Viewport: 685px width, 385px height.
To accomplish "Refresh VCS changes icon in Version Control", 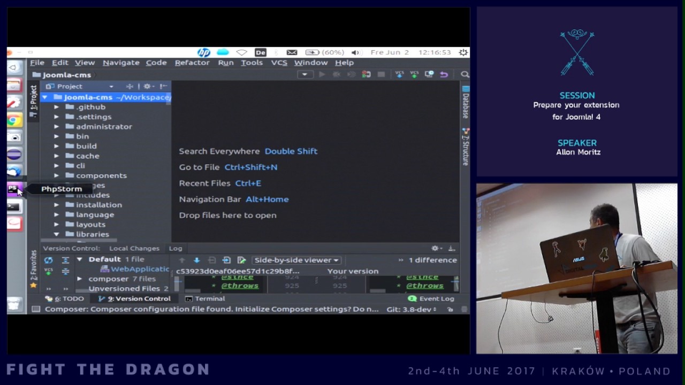I will pos(49,260).
